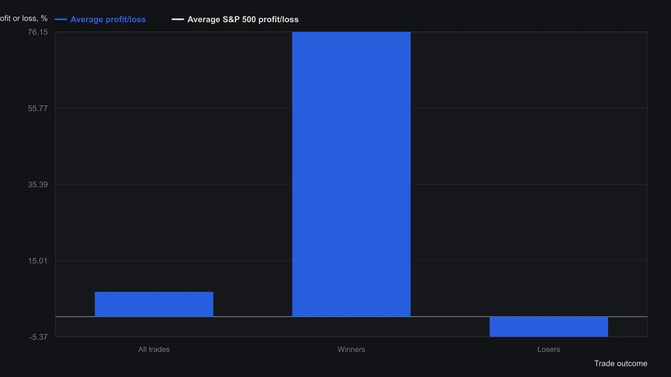The image size is (671, 377).
Task: Click the -5.37 y-axis value
Action: 39,337
